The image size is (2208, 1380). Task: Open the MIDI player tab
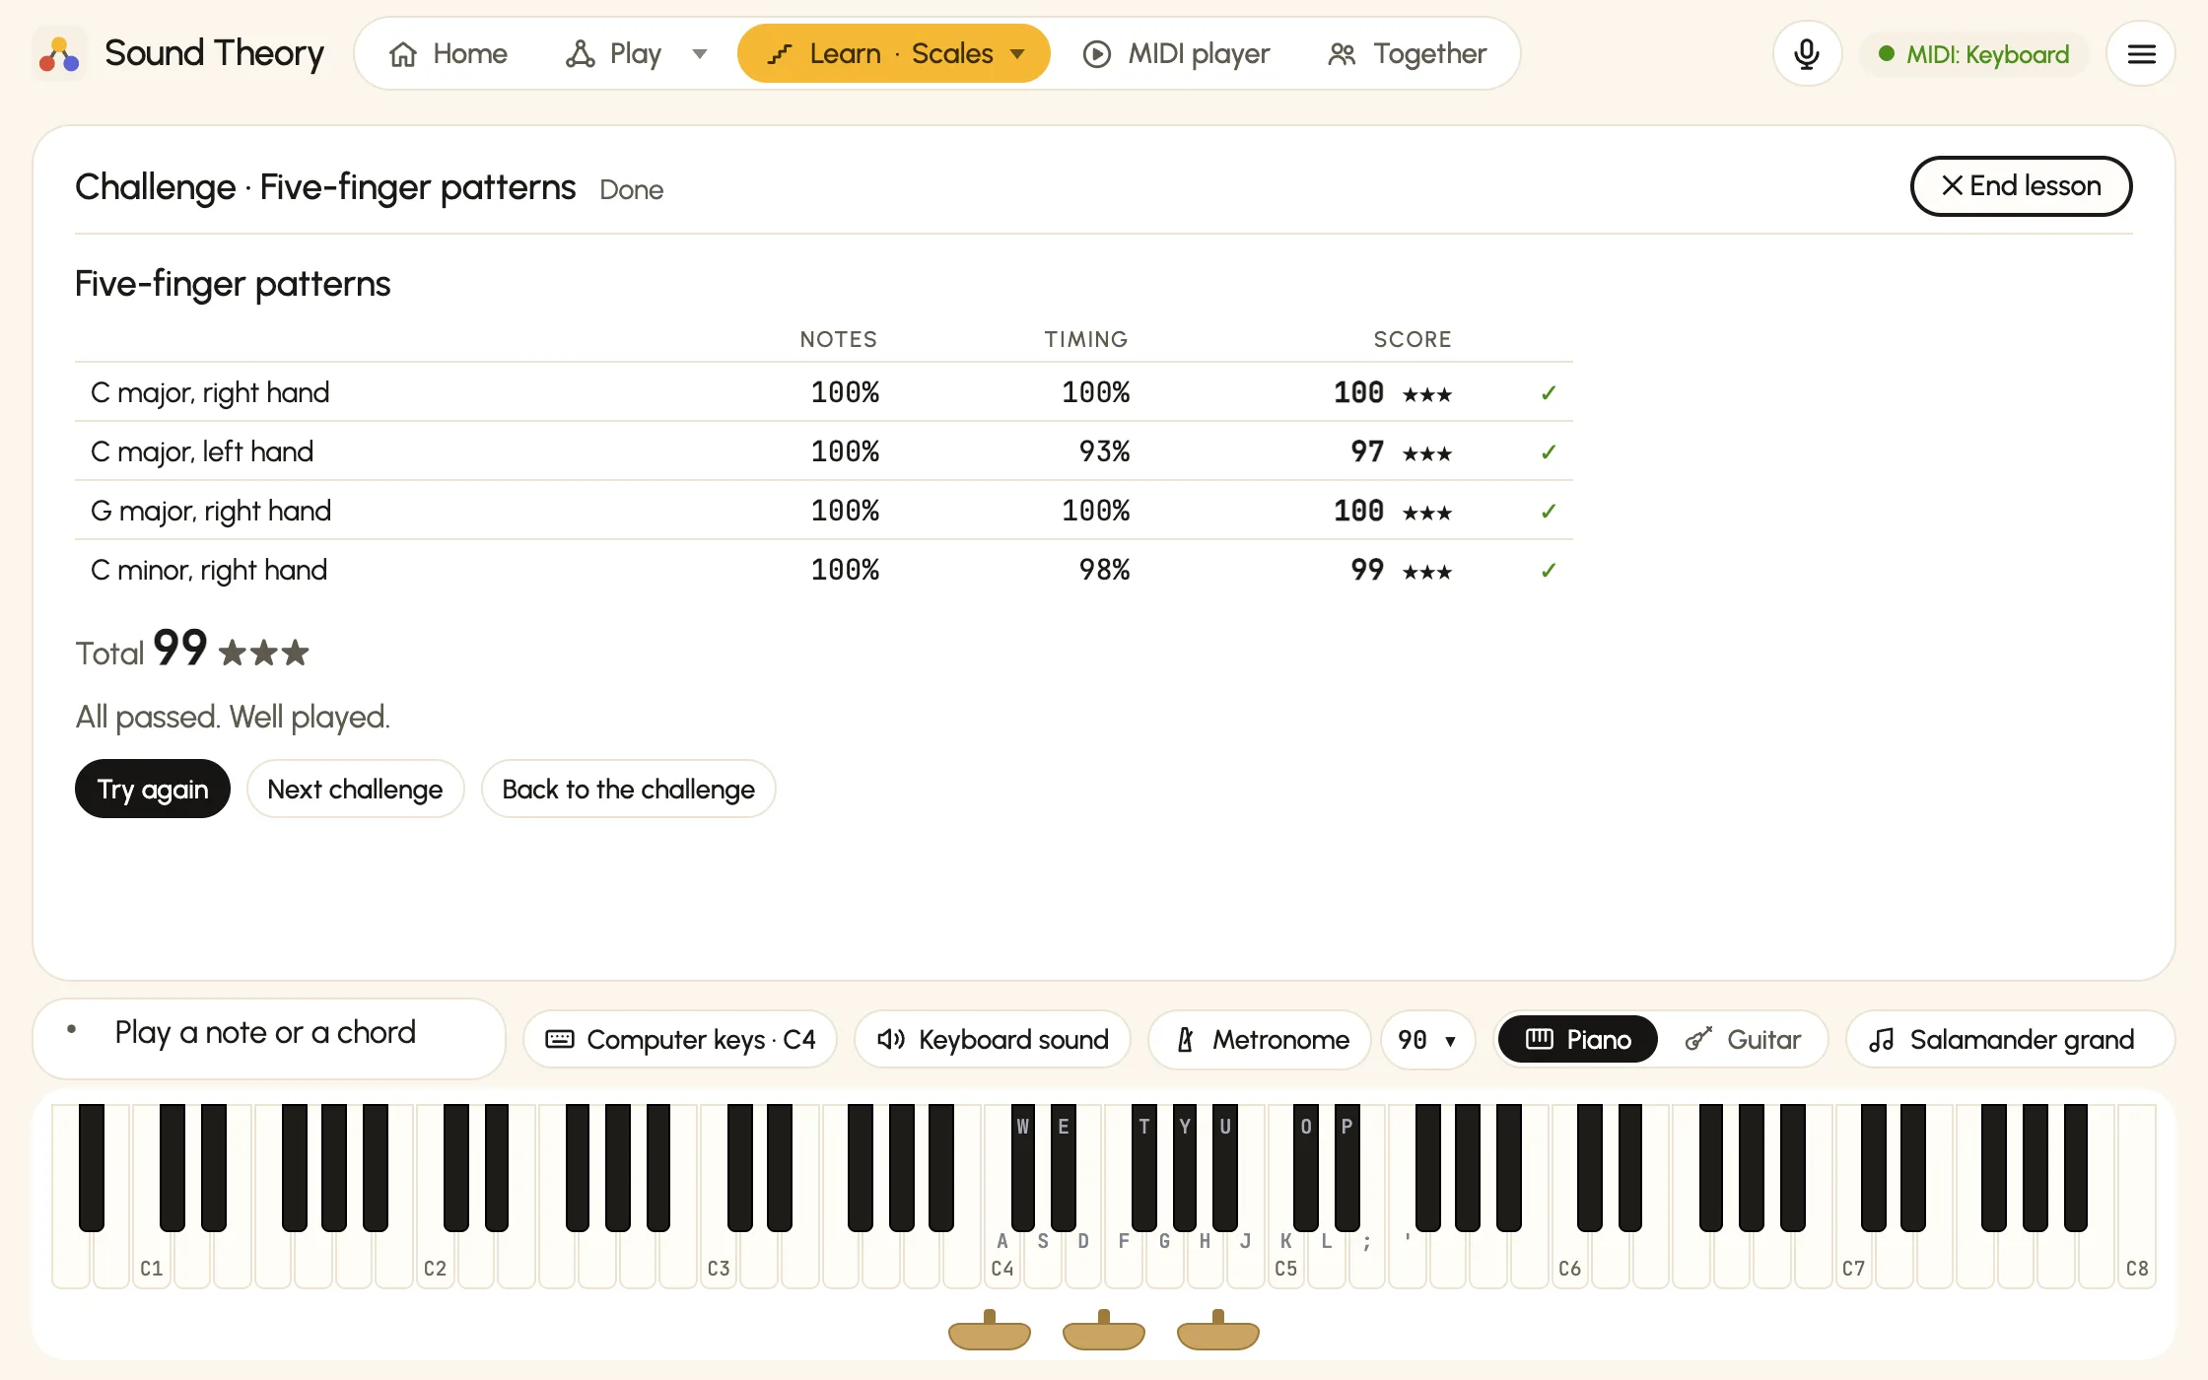coord(1176,53)
